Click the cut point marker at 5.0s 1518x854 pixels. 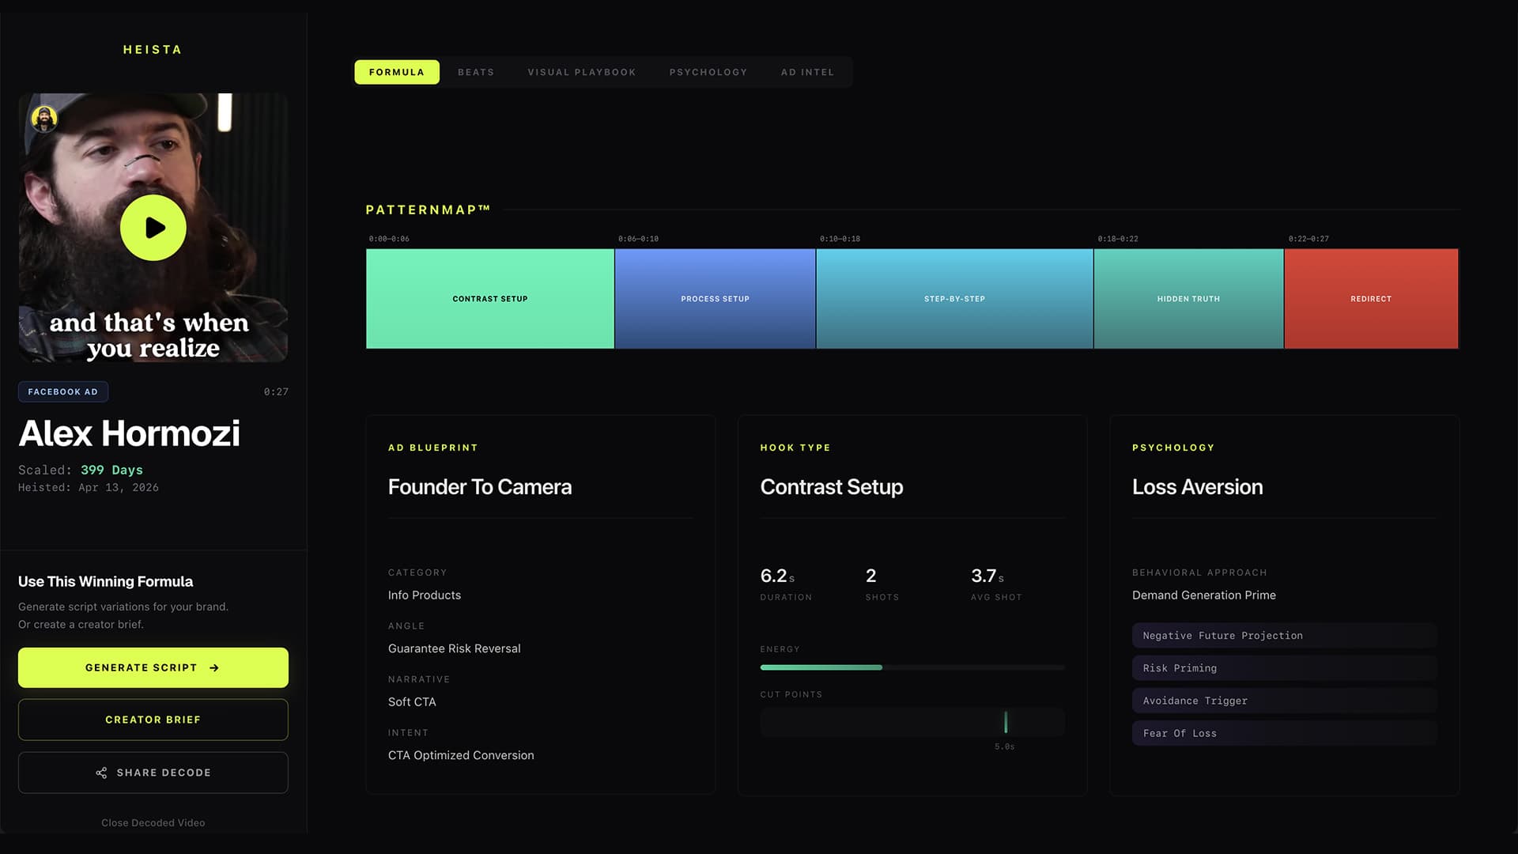click(1006, 722)
